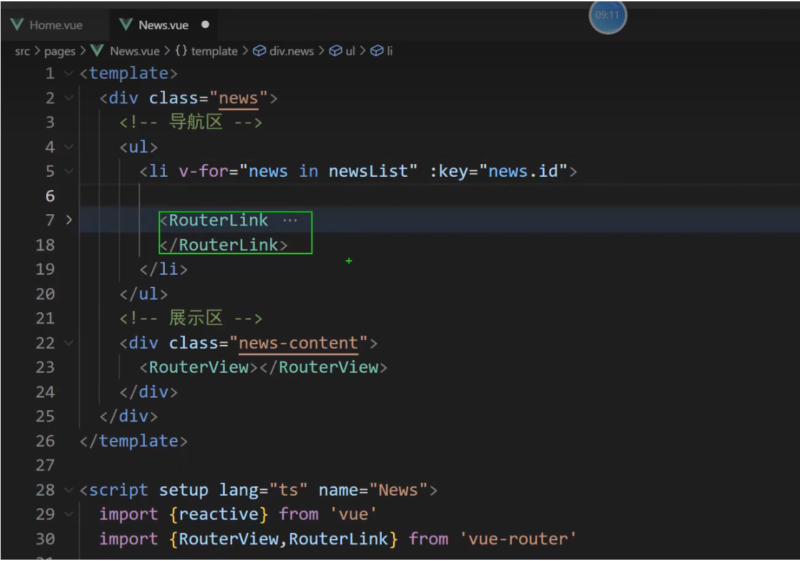Screen dimensions: 800x561
Task: Click the closing </RouterLink> tag on line 18
Action: 224,245
